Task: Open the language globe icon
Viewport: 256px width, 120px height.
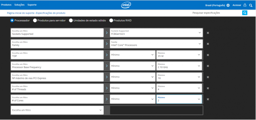Action: point(228,5)
